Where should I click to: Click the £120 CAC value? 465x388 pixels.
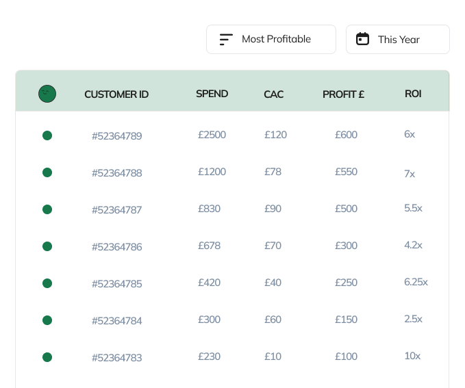click(x=275, y=135)
